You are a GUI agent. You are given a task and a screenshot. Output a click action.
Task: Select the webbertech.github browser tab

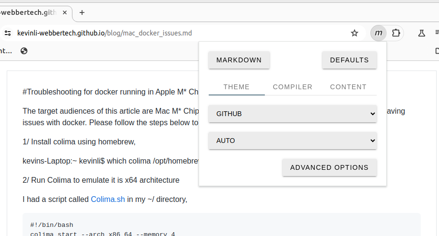pos(29,12)
